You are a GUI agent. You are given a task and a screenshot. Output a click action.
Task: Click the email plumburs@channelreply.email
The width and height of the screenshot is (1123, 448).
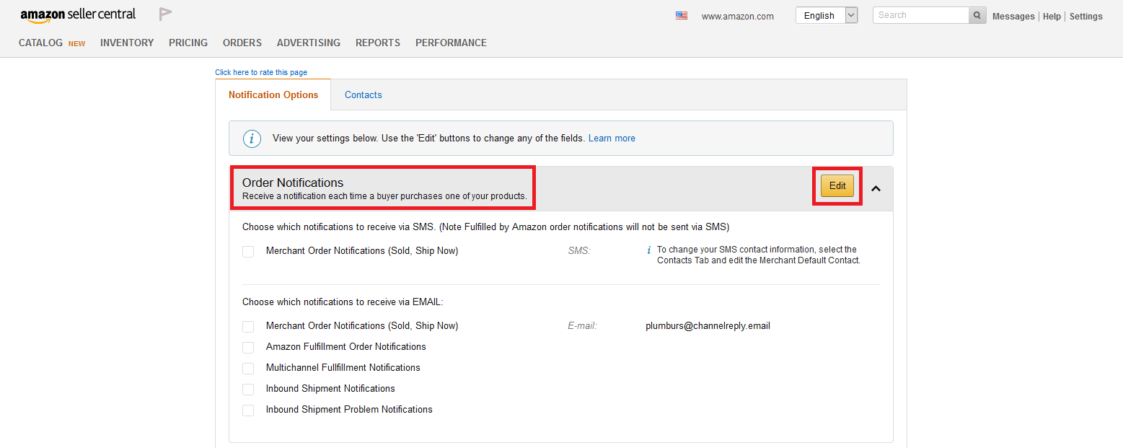[708, 326]
